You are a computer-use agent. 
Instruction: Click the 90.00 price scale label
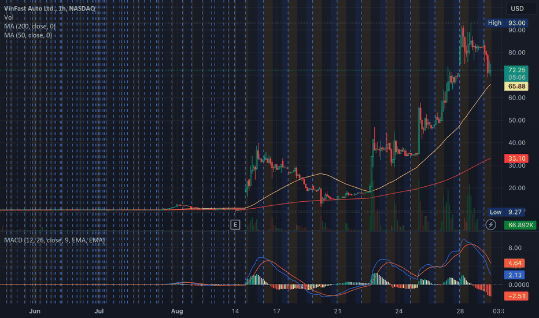click(x=516, y=30)
